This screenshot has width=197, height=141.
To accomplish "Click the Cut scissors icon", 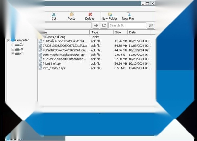I will pyautogui.click(x=54, y=15).
